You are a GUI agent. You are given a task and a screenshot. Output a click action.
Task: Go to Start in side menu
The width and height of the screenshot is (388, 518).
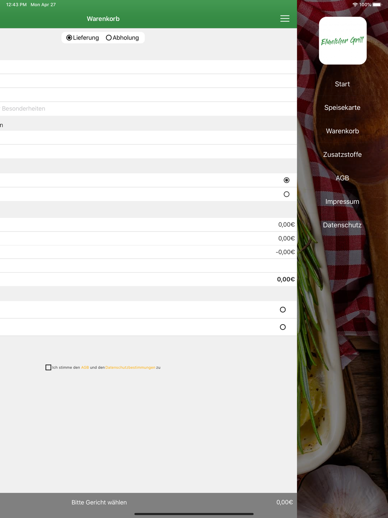(x=342, y=84)
